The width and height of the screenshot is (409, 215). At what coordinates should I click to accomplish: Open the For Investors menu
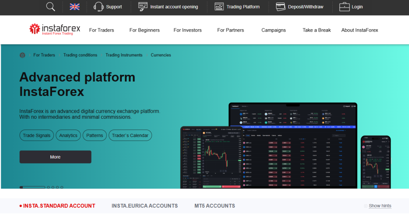click(188, 30)
